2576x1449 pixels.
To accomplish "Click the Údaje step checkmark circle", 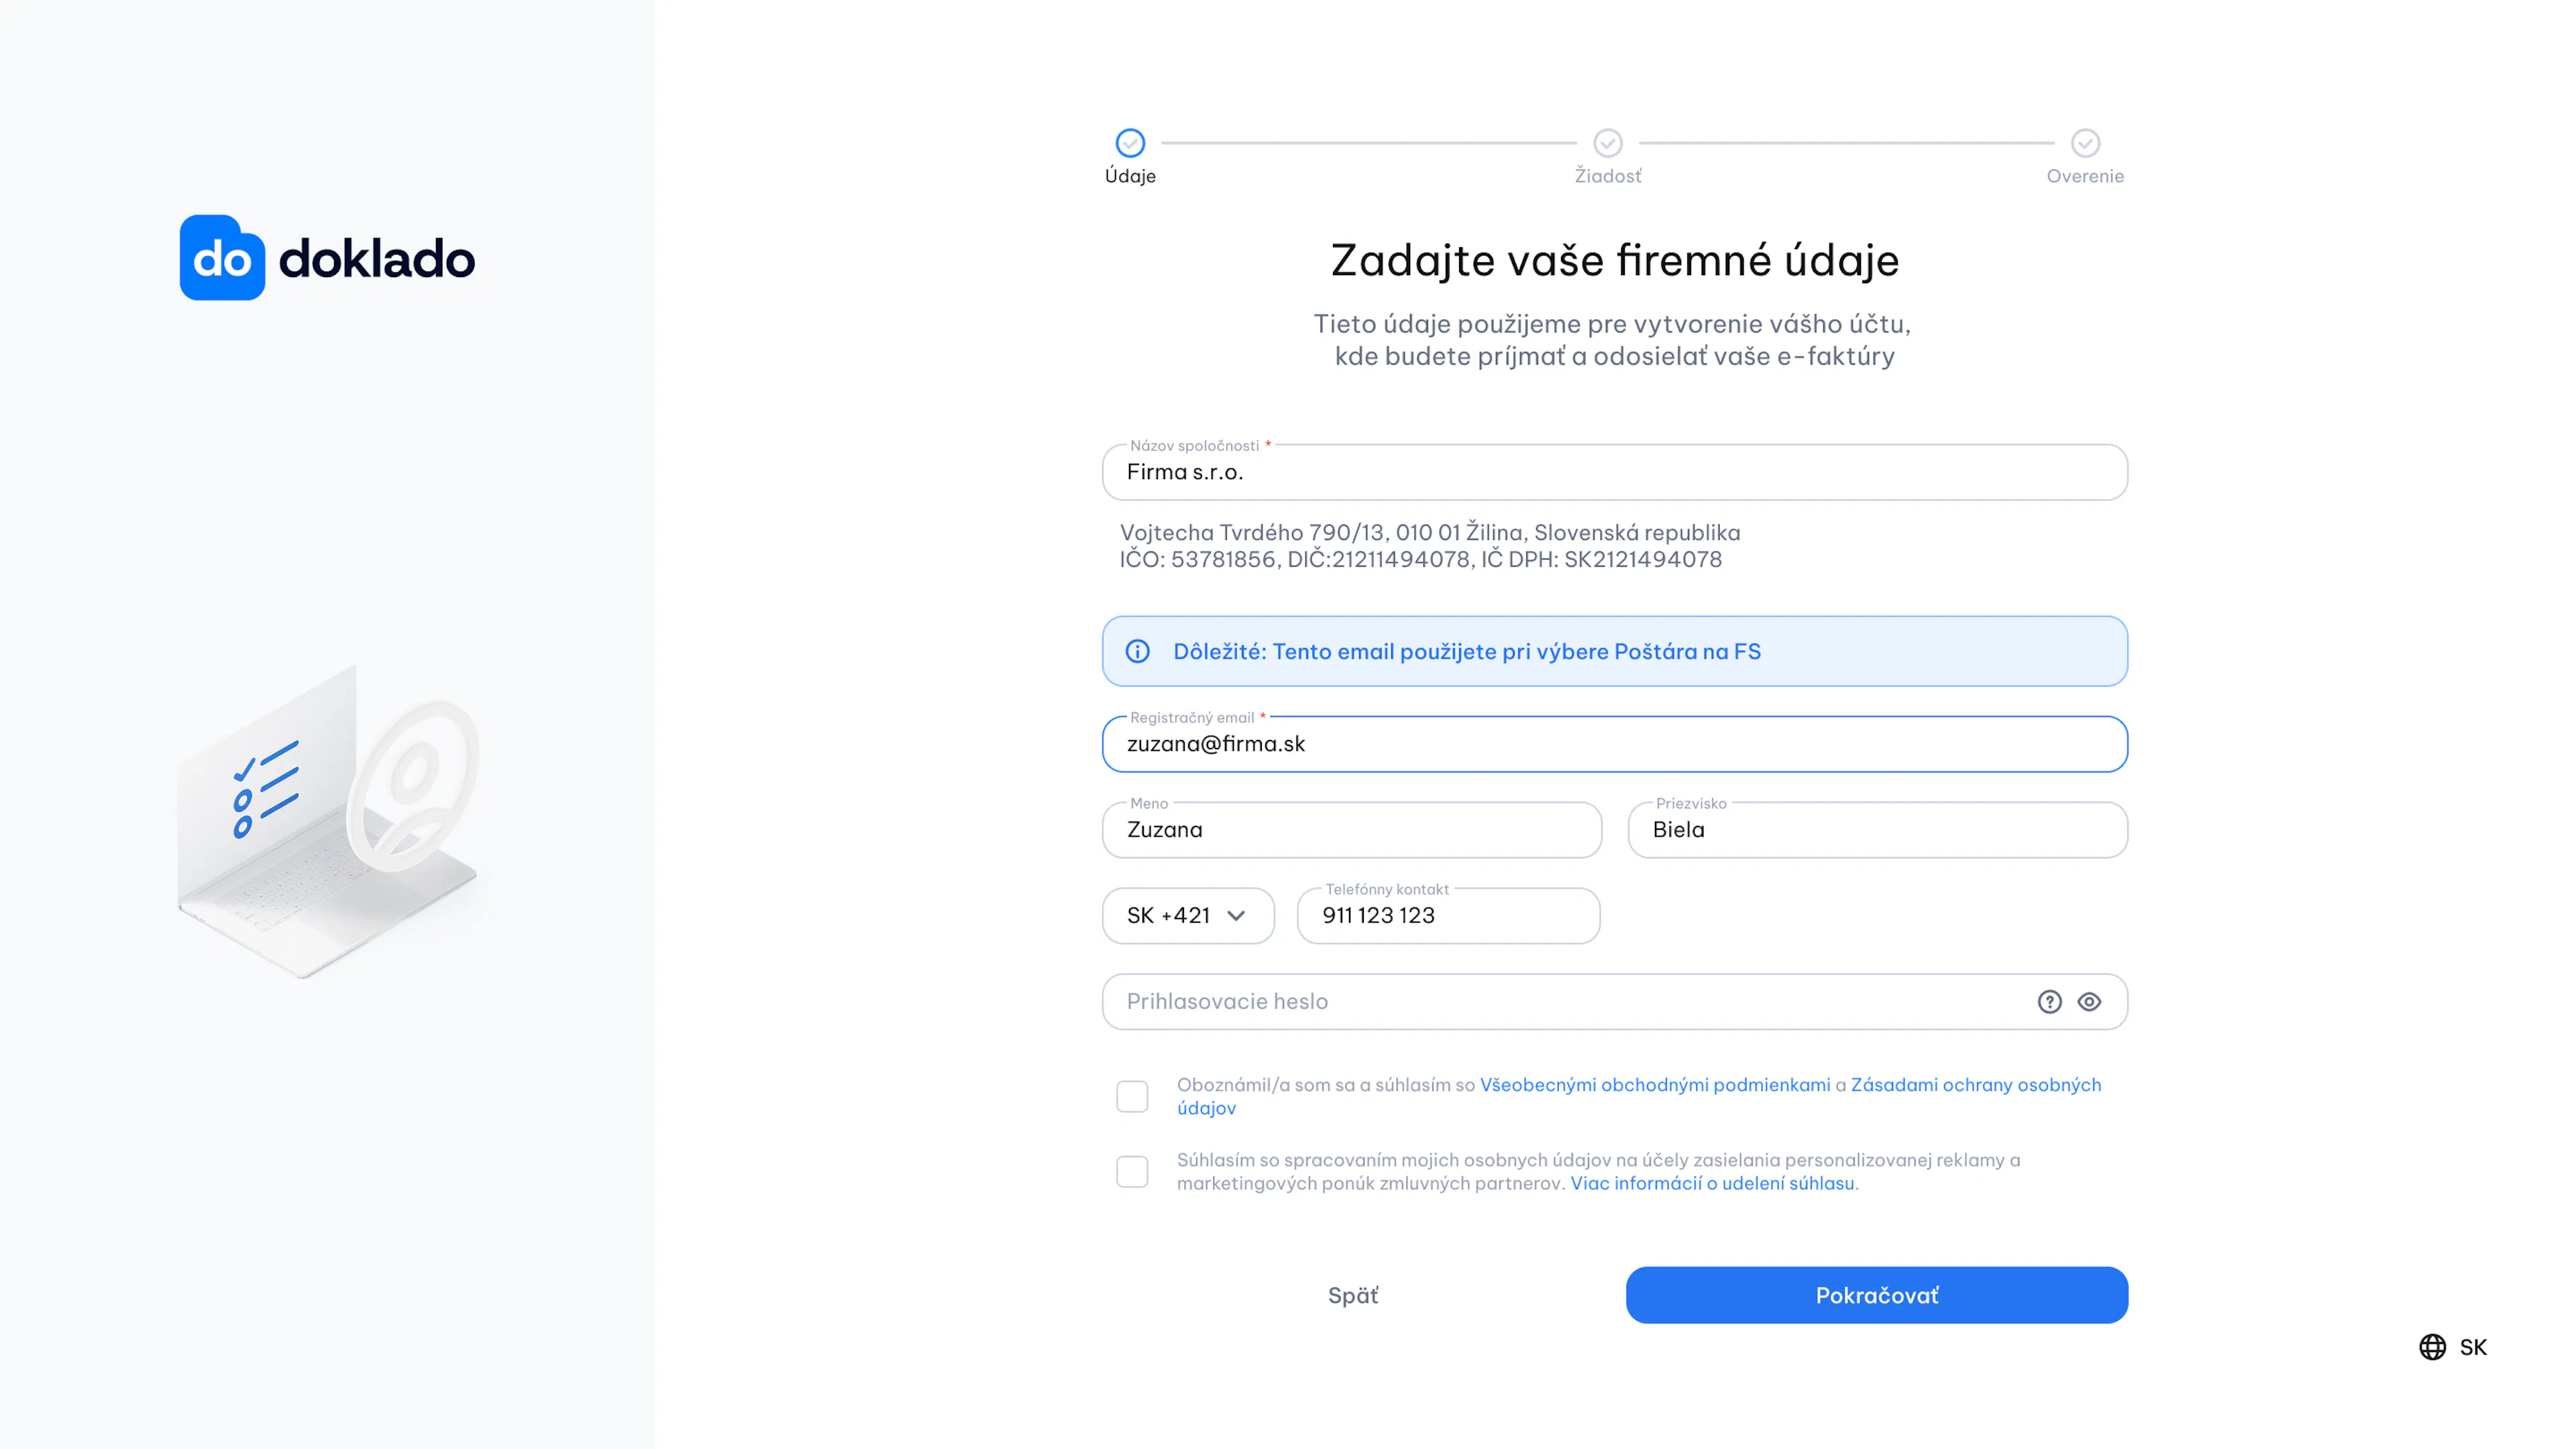I will (x=1130, y=143).
